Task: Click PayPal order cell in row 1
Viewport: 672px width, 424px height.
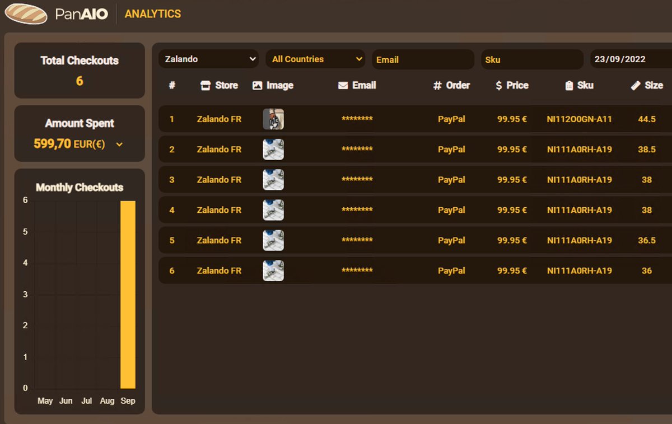Action: (451, 119)
